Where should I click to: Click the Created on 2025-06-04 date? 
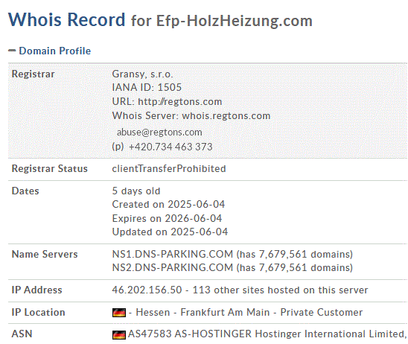[x=168, y=204]
